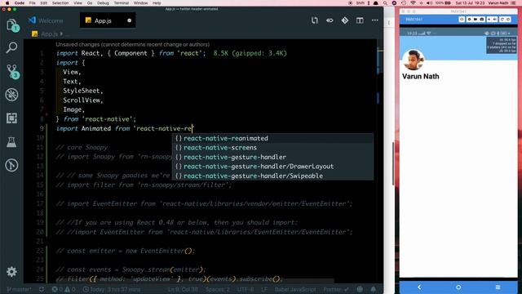Image resolution: width=522 pixels, height=294 pixels.
Task: Open the Edit menu
Action: tap(43, 2)
